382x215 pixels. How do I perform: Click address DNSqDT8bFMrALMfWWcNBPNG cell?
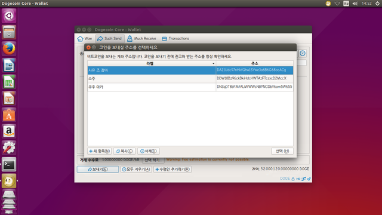[255, 87]
